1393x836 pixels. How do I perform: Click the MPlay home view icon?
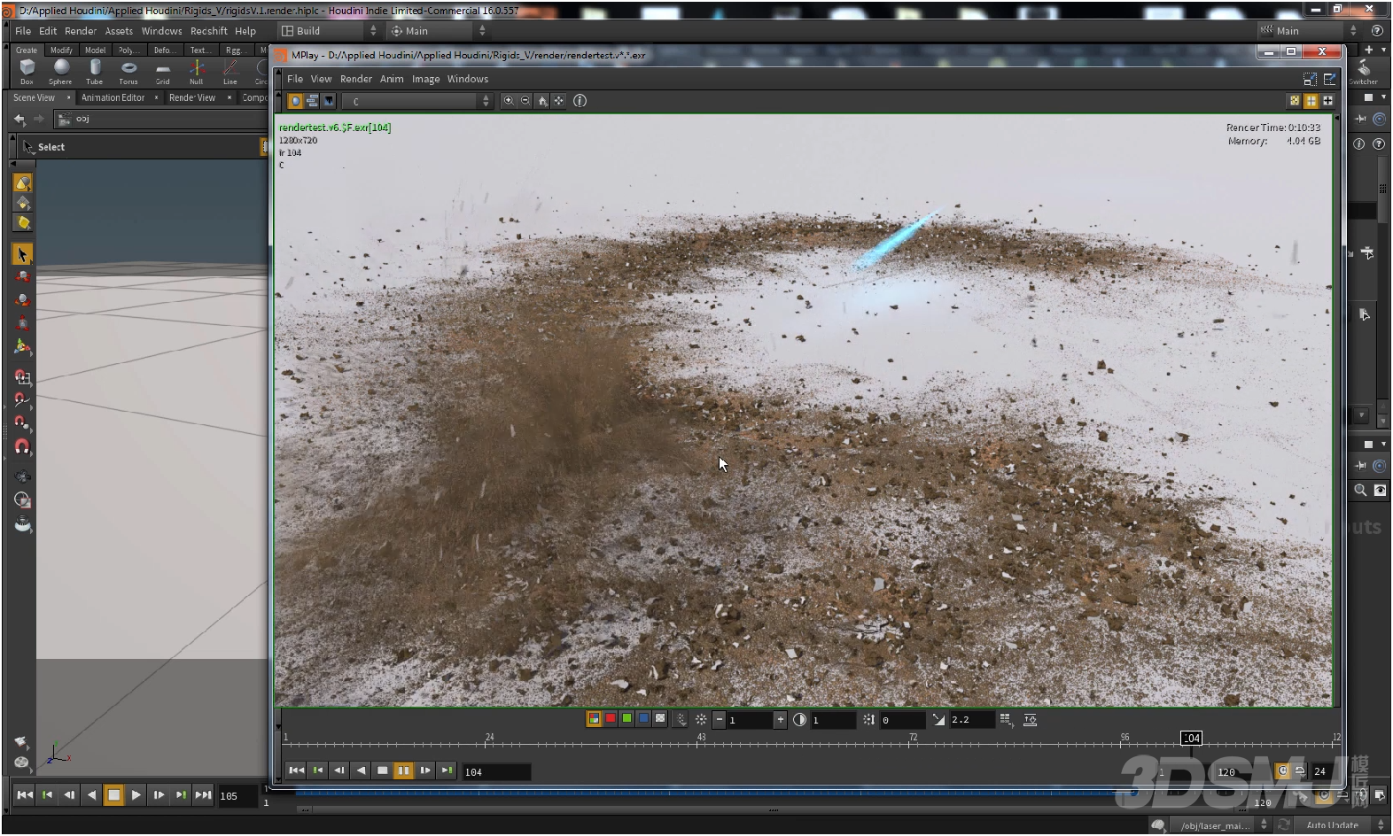[542, 101]
